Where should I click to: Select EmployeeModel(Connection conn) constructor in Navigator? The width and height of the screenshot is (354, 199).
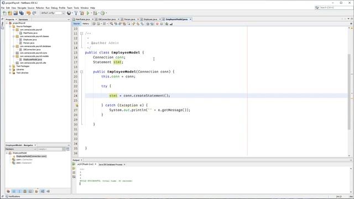pyautogui.click(x=32, y=156)
